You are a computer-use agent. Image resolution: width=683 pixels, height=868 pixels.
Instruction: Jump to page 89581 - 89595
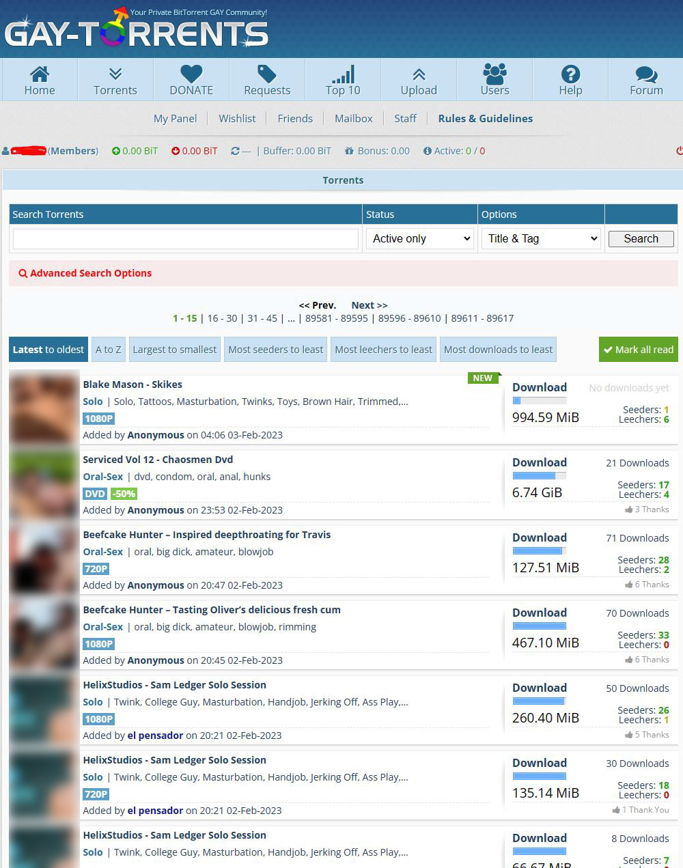[x=337, y=318]
